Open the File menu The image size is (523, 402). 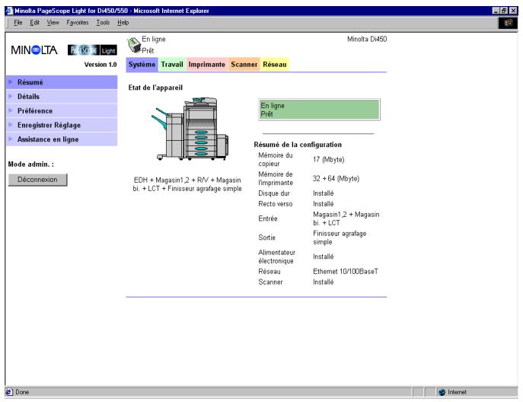coord(18,23)
